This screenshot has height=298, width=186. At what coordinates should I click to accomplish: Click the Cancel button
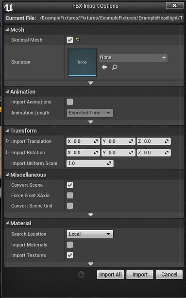[x=169, y=275]
